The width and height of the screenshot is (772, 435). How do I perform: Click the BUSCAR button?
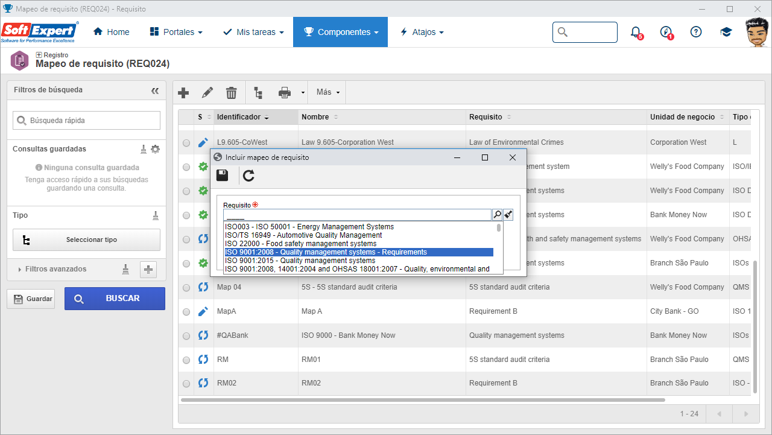[115, 299]
